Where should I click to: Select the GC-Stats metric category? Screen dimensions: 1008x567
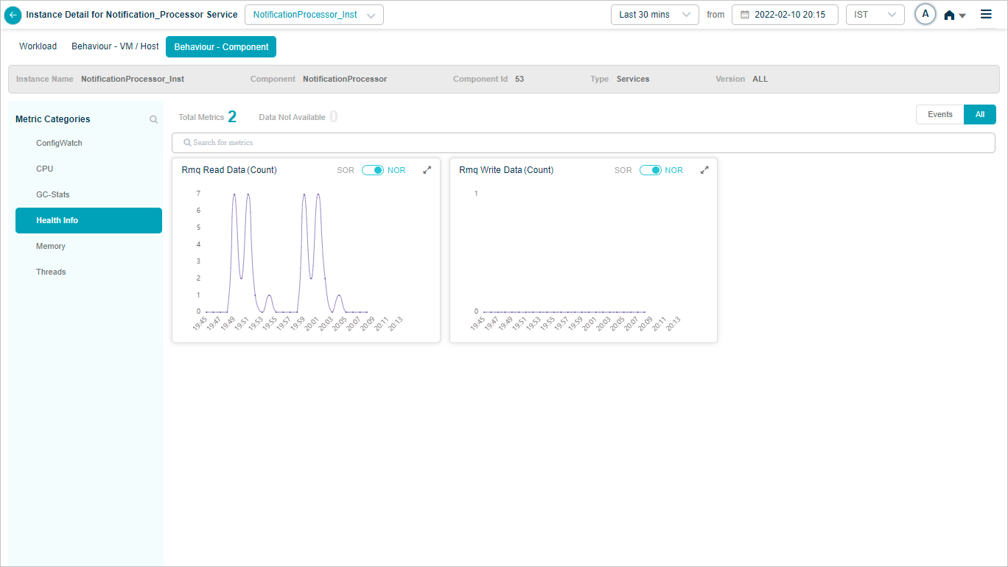point(53,194)
